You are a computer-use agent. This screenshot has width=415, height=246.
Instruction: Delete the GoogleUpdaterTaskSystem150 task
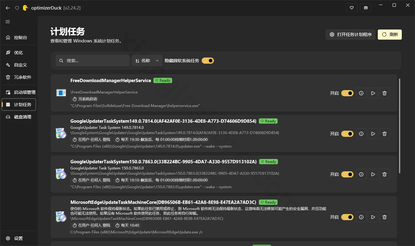385,174
